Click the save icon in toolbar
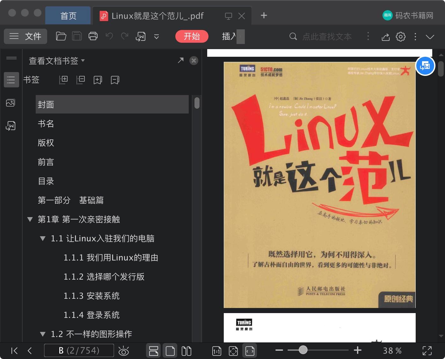The height and width of the screenshot is (359, 445). point(77,36)
